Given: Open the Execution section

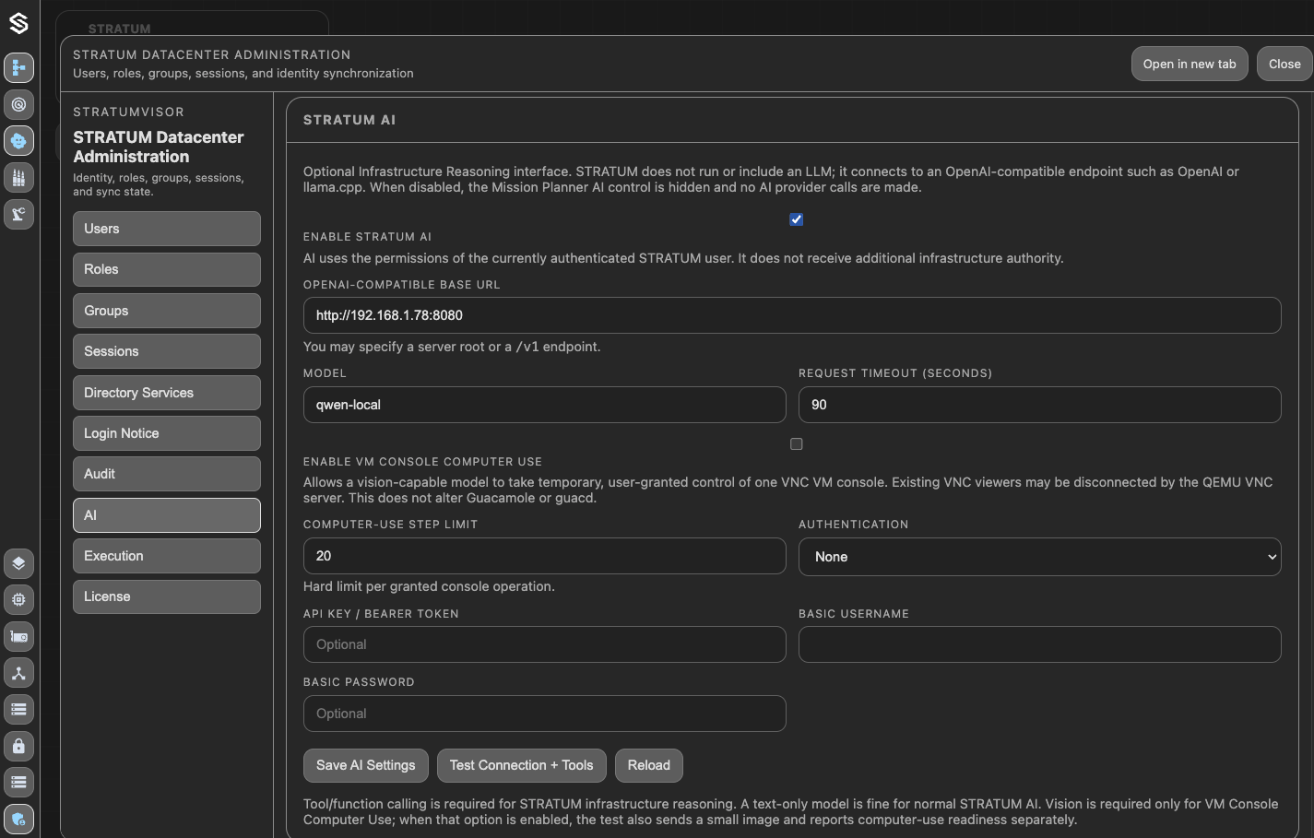Looking at the screenshot, I should tap(167, 556).
